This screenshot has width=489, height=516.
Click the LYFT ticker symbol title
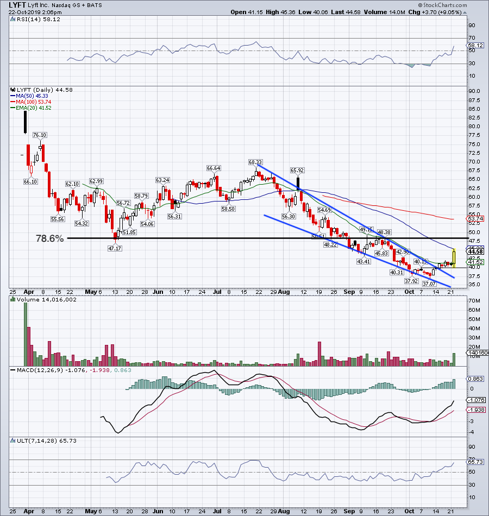coord(17,5)
